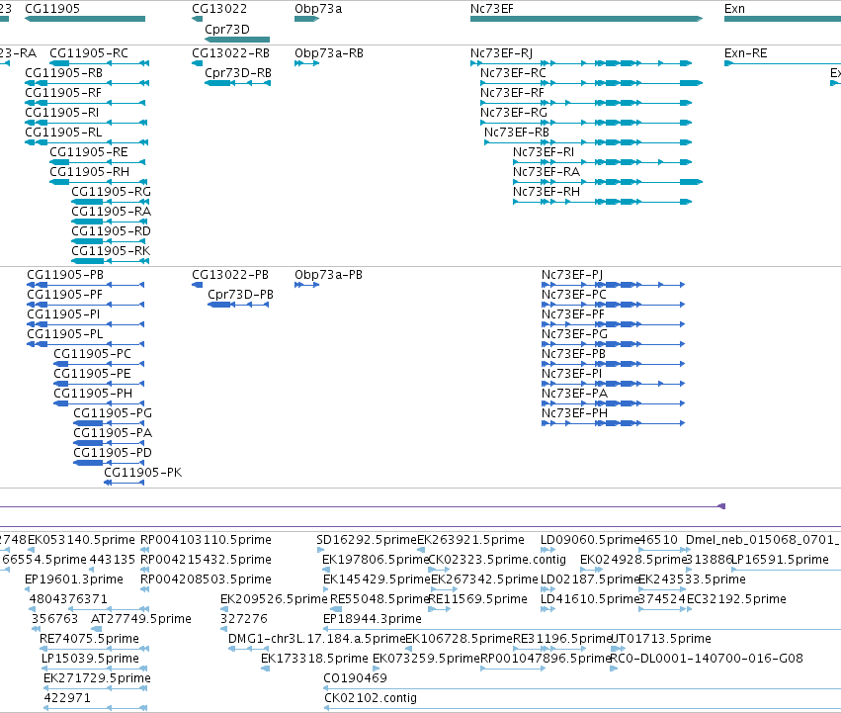Select protein CG11905-PC
This screenshot has height=713, width=841.
click(92, 354)
